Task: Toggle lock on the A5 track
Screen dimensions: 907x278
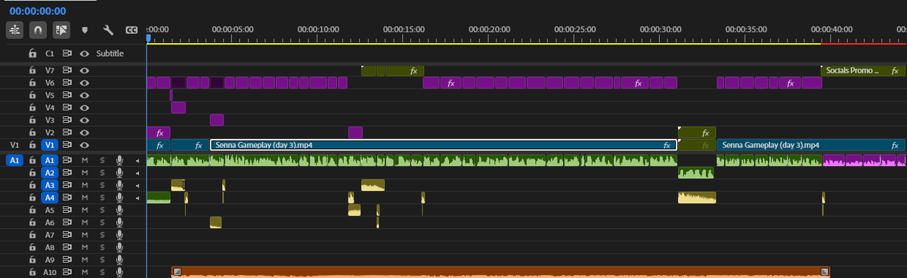Action: [x=33, y=210]
